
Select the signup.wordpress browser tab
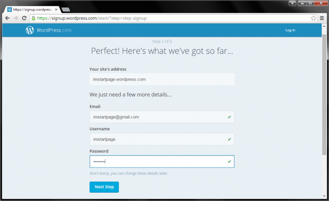[x=33, y=9]
